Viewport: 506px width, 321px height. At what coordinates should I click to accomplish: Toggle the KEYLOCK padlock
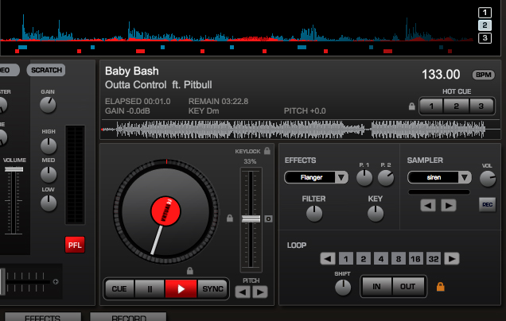(x=267, y=150)
